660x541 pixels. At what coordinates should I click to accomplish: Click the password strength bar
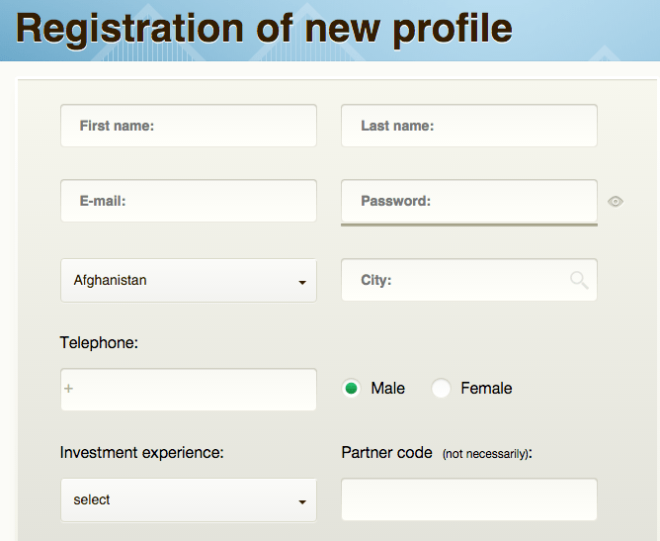469,225
